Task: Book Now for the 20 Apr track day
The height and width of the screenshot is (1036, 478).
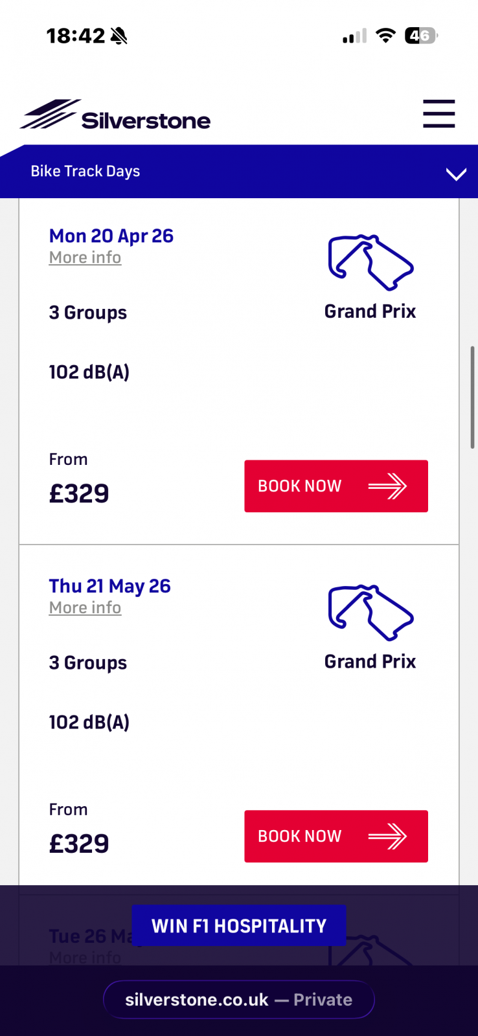Action: 336,486
